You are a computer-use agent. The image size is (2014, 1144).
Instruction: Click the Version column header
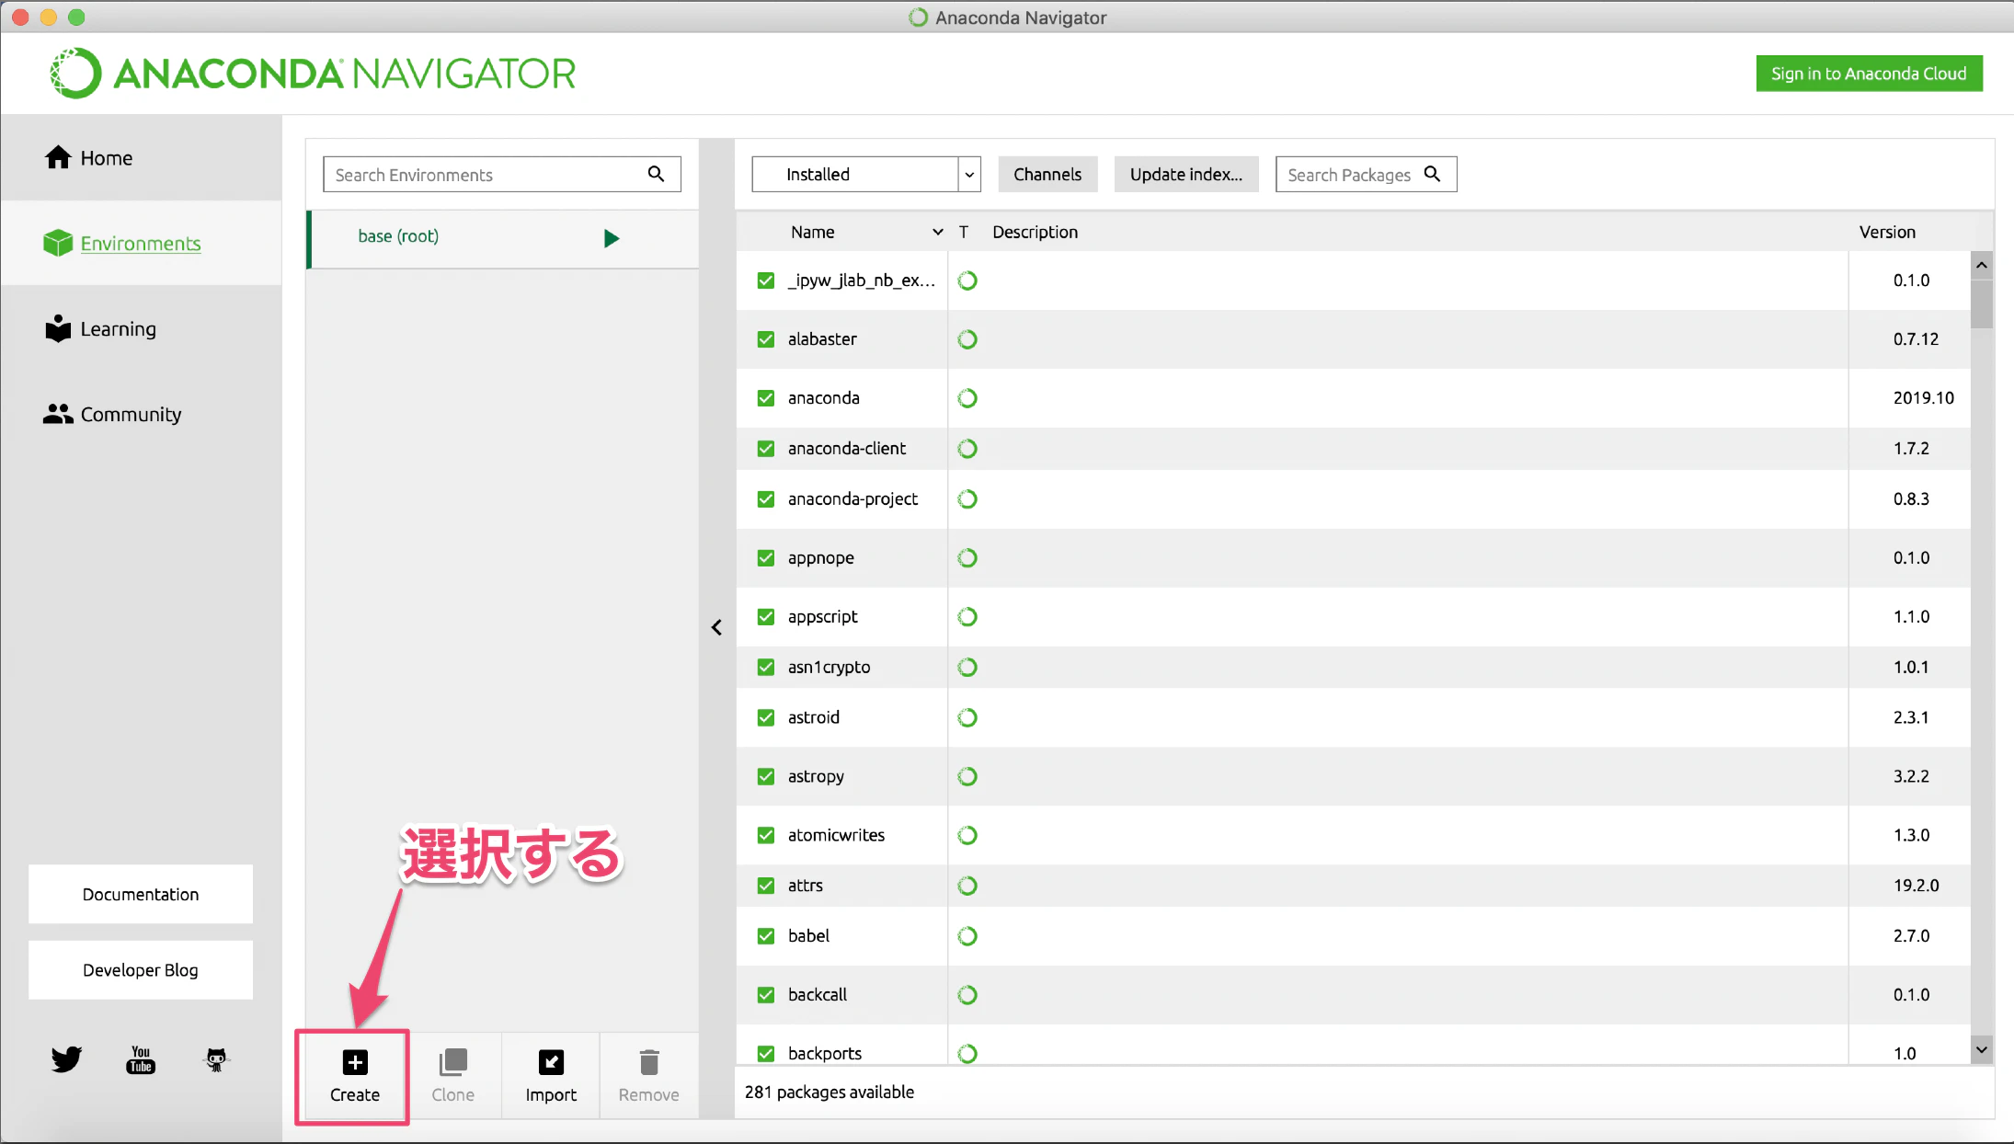[x=1887, y=233]
